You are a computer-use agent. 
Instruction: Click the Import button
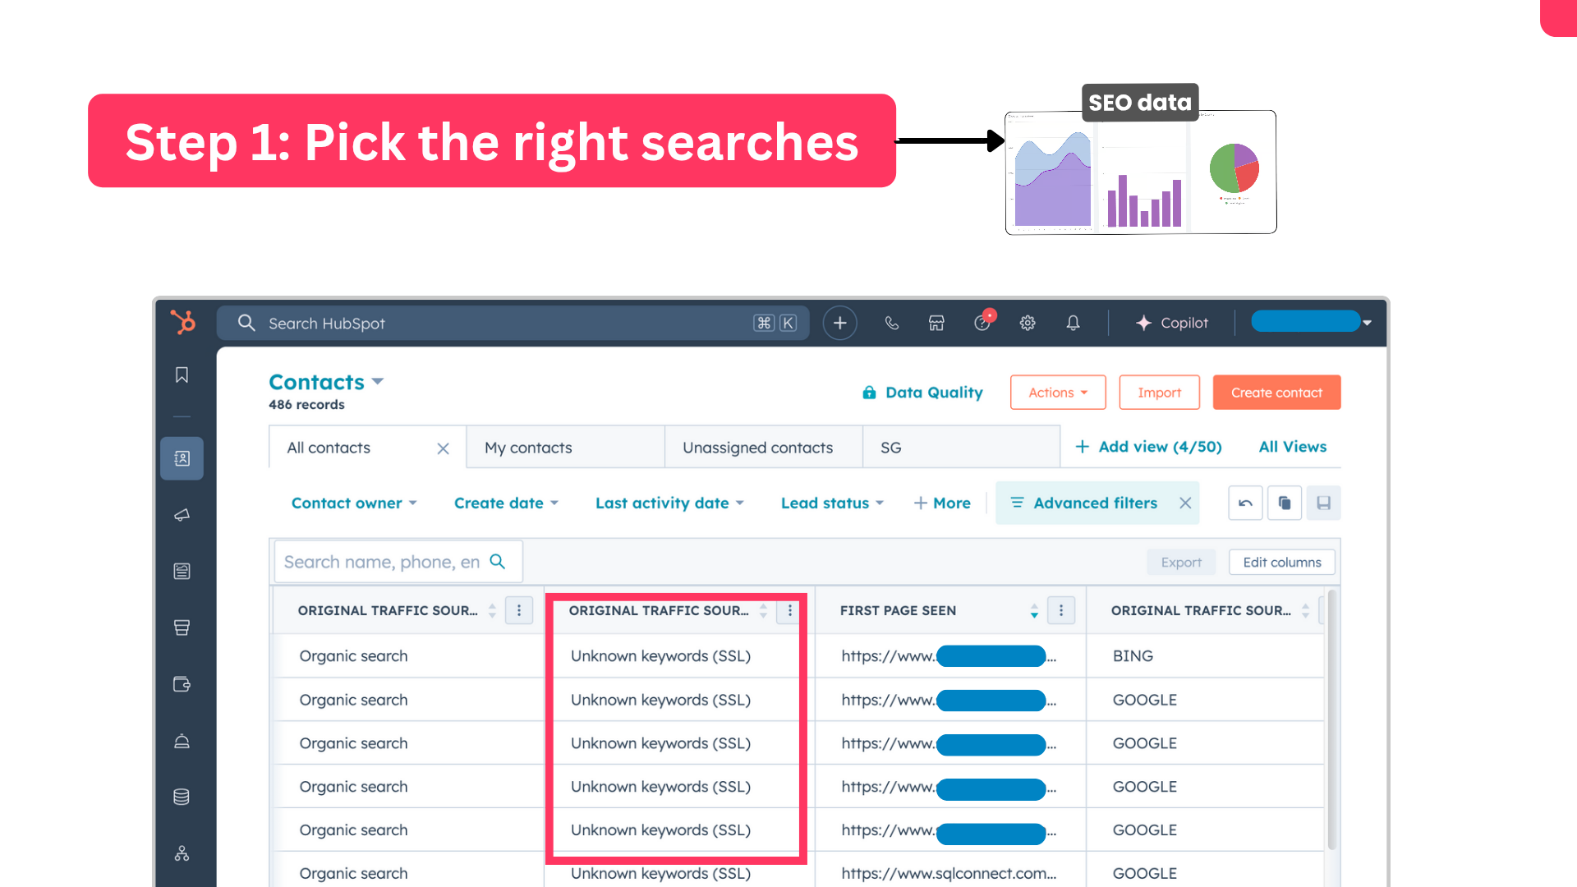click(1159, 393)
